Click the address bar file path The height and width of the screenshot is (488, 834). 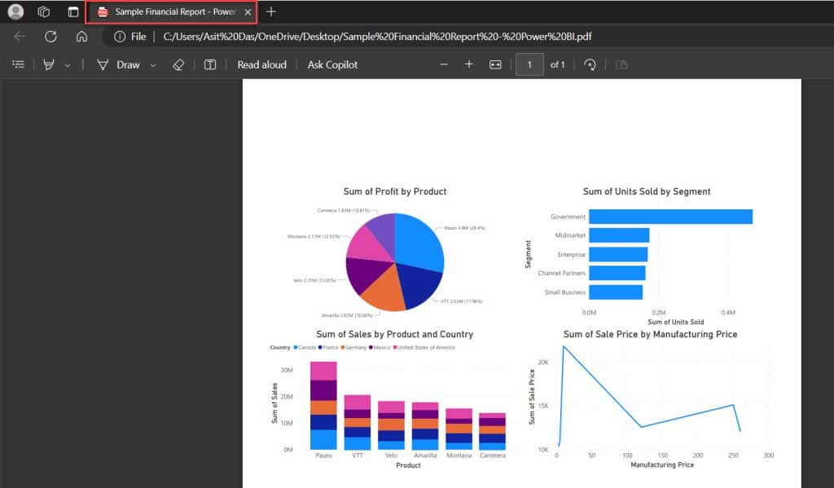tap(377, 36)
